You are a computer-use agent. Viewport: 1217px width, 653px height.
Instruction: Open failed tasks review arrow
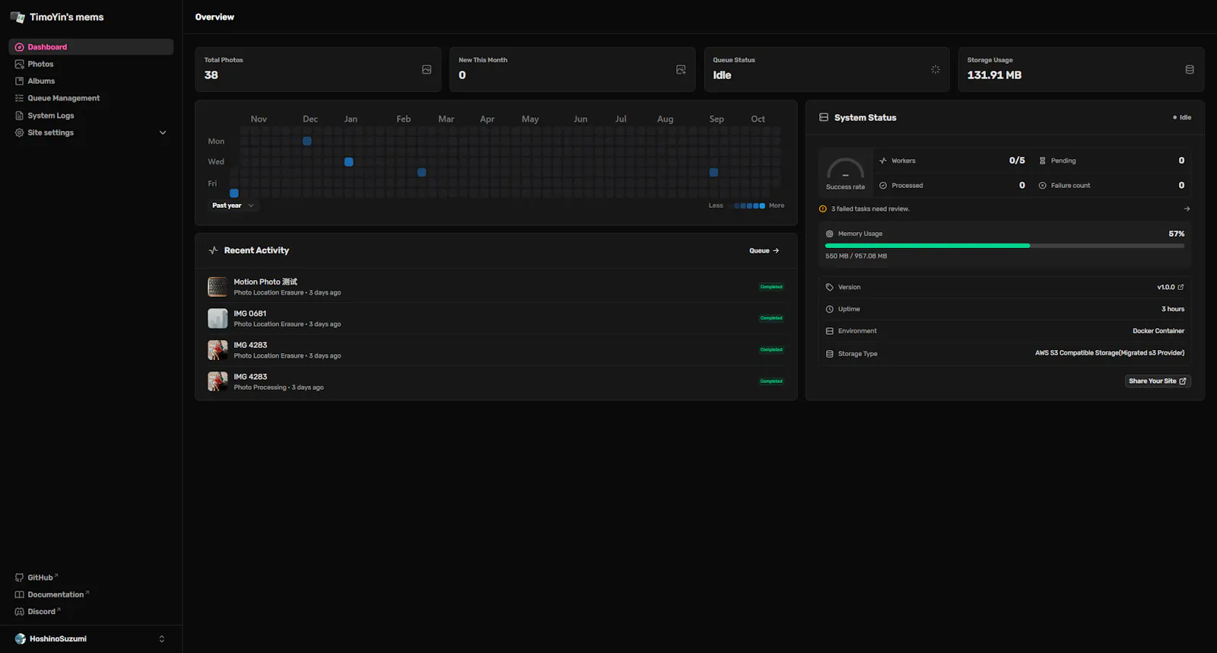tap(1187, 209)
